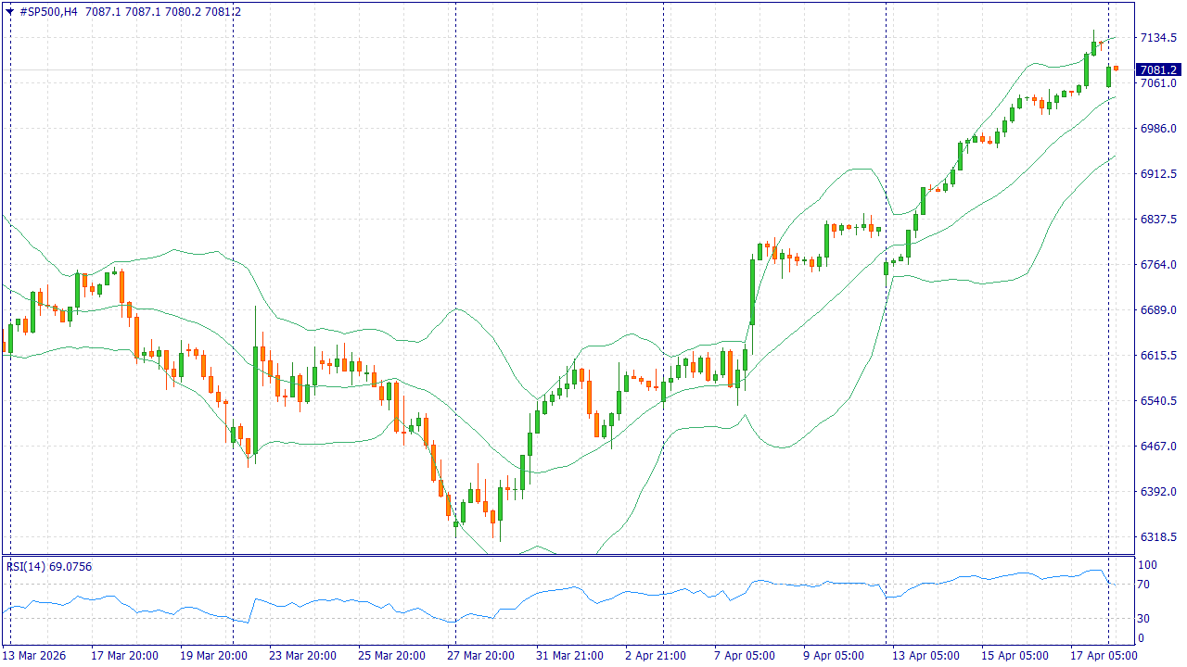Click RSI level 30 on the scale
1187x667 pixels.
click(x=1146, y=619)
